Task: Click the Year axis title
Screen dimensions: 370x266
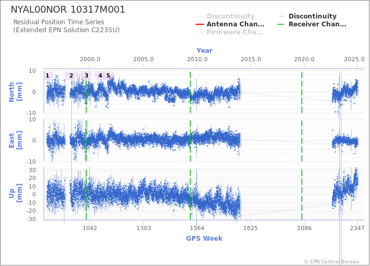Action: [205, 51]
